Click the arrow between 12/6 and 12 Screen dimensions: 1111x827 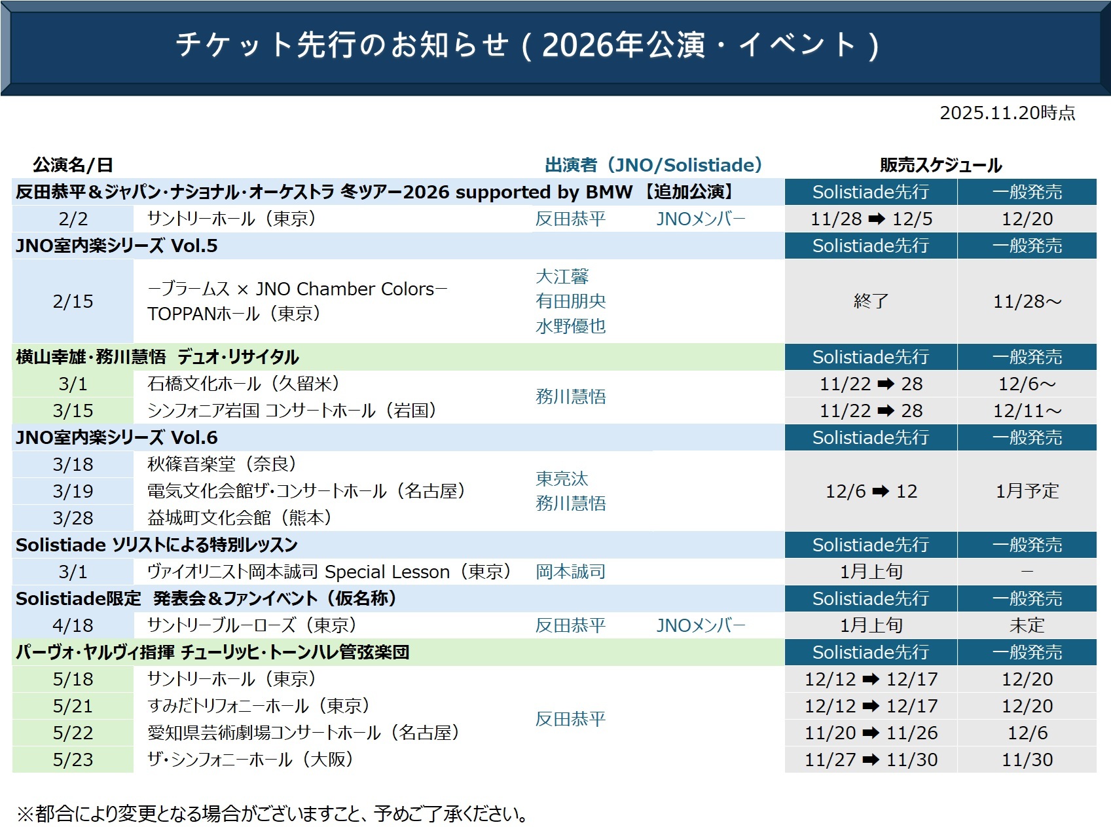(x=881, y=491)
